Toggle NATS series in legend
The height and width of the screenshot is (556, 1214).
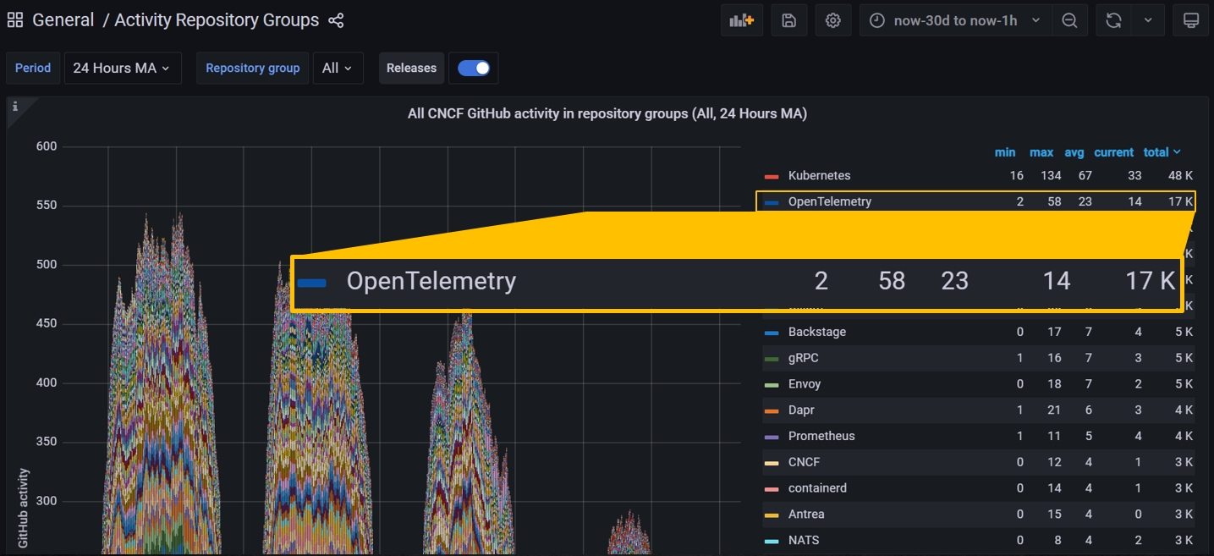point(803,540)
